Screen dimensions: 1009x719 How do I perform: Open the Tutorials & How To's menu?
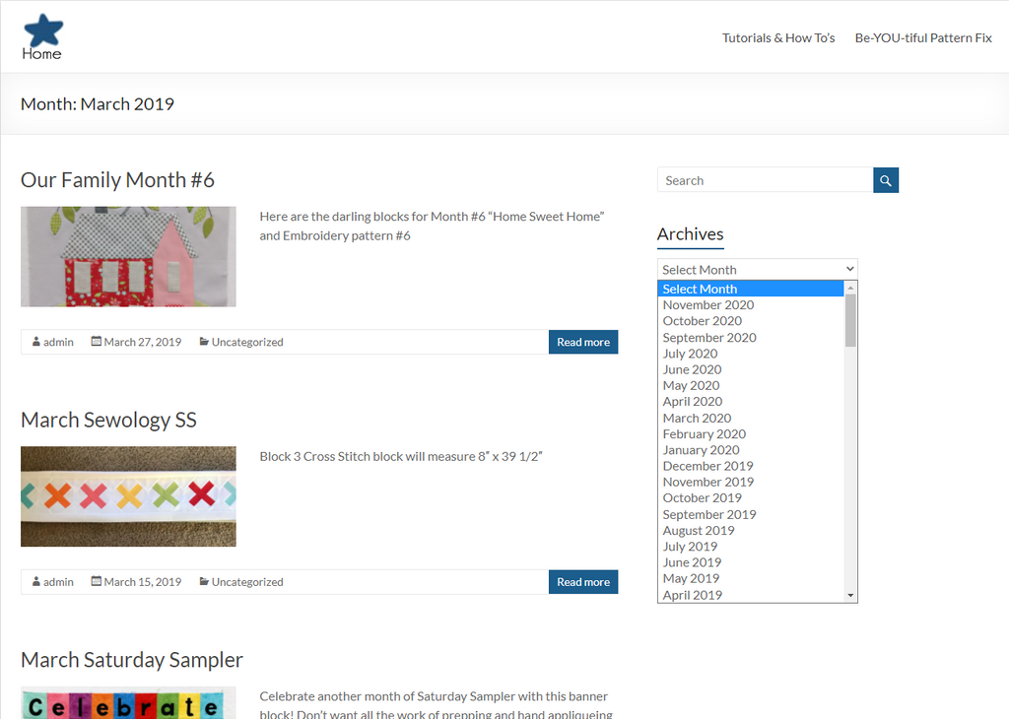click(777, 37)
